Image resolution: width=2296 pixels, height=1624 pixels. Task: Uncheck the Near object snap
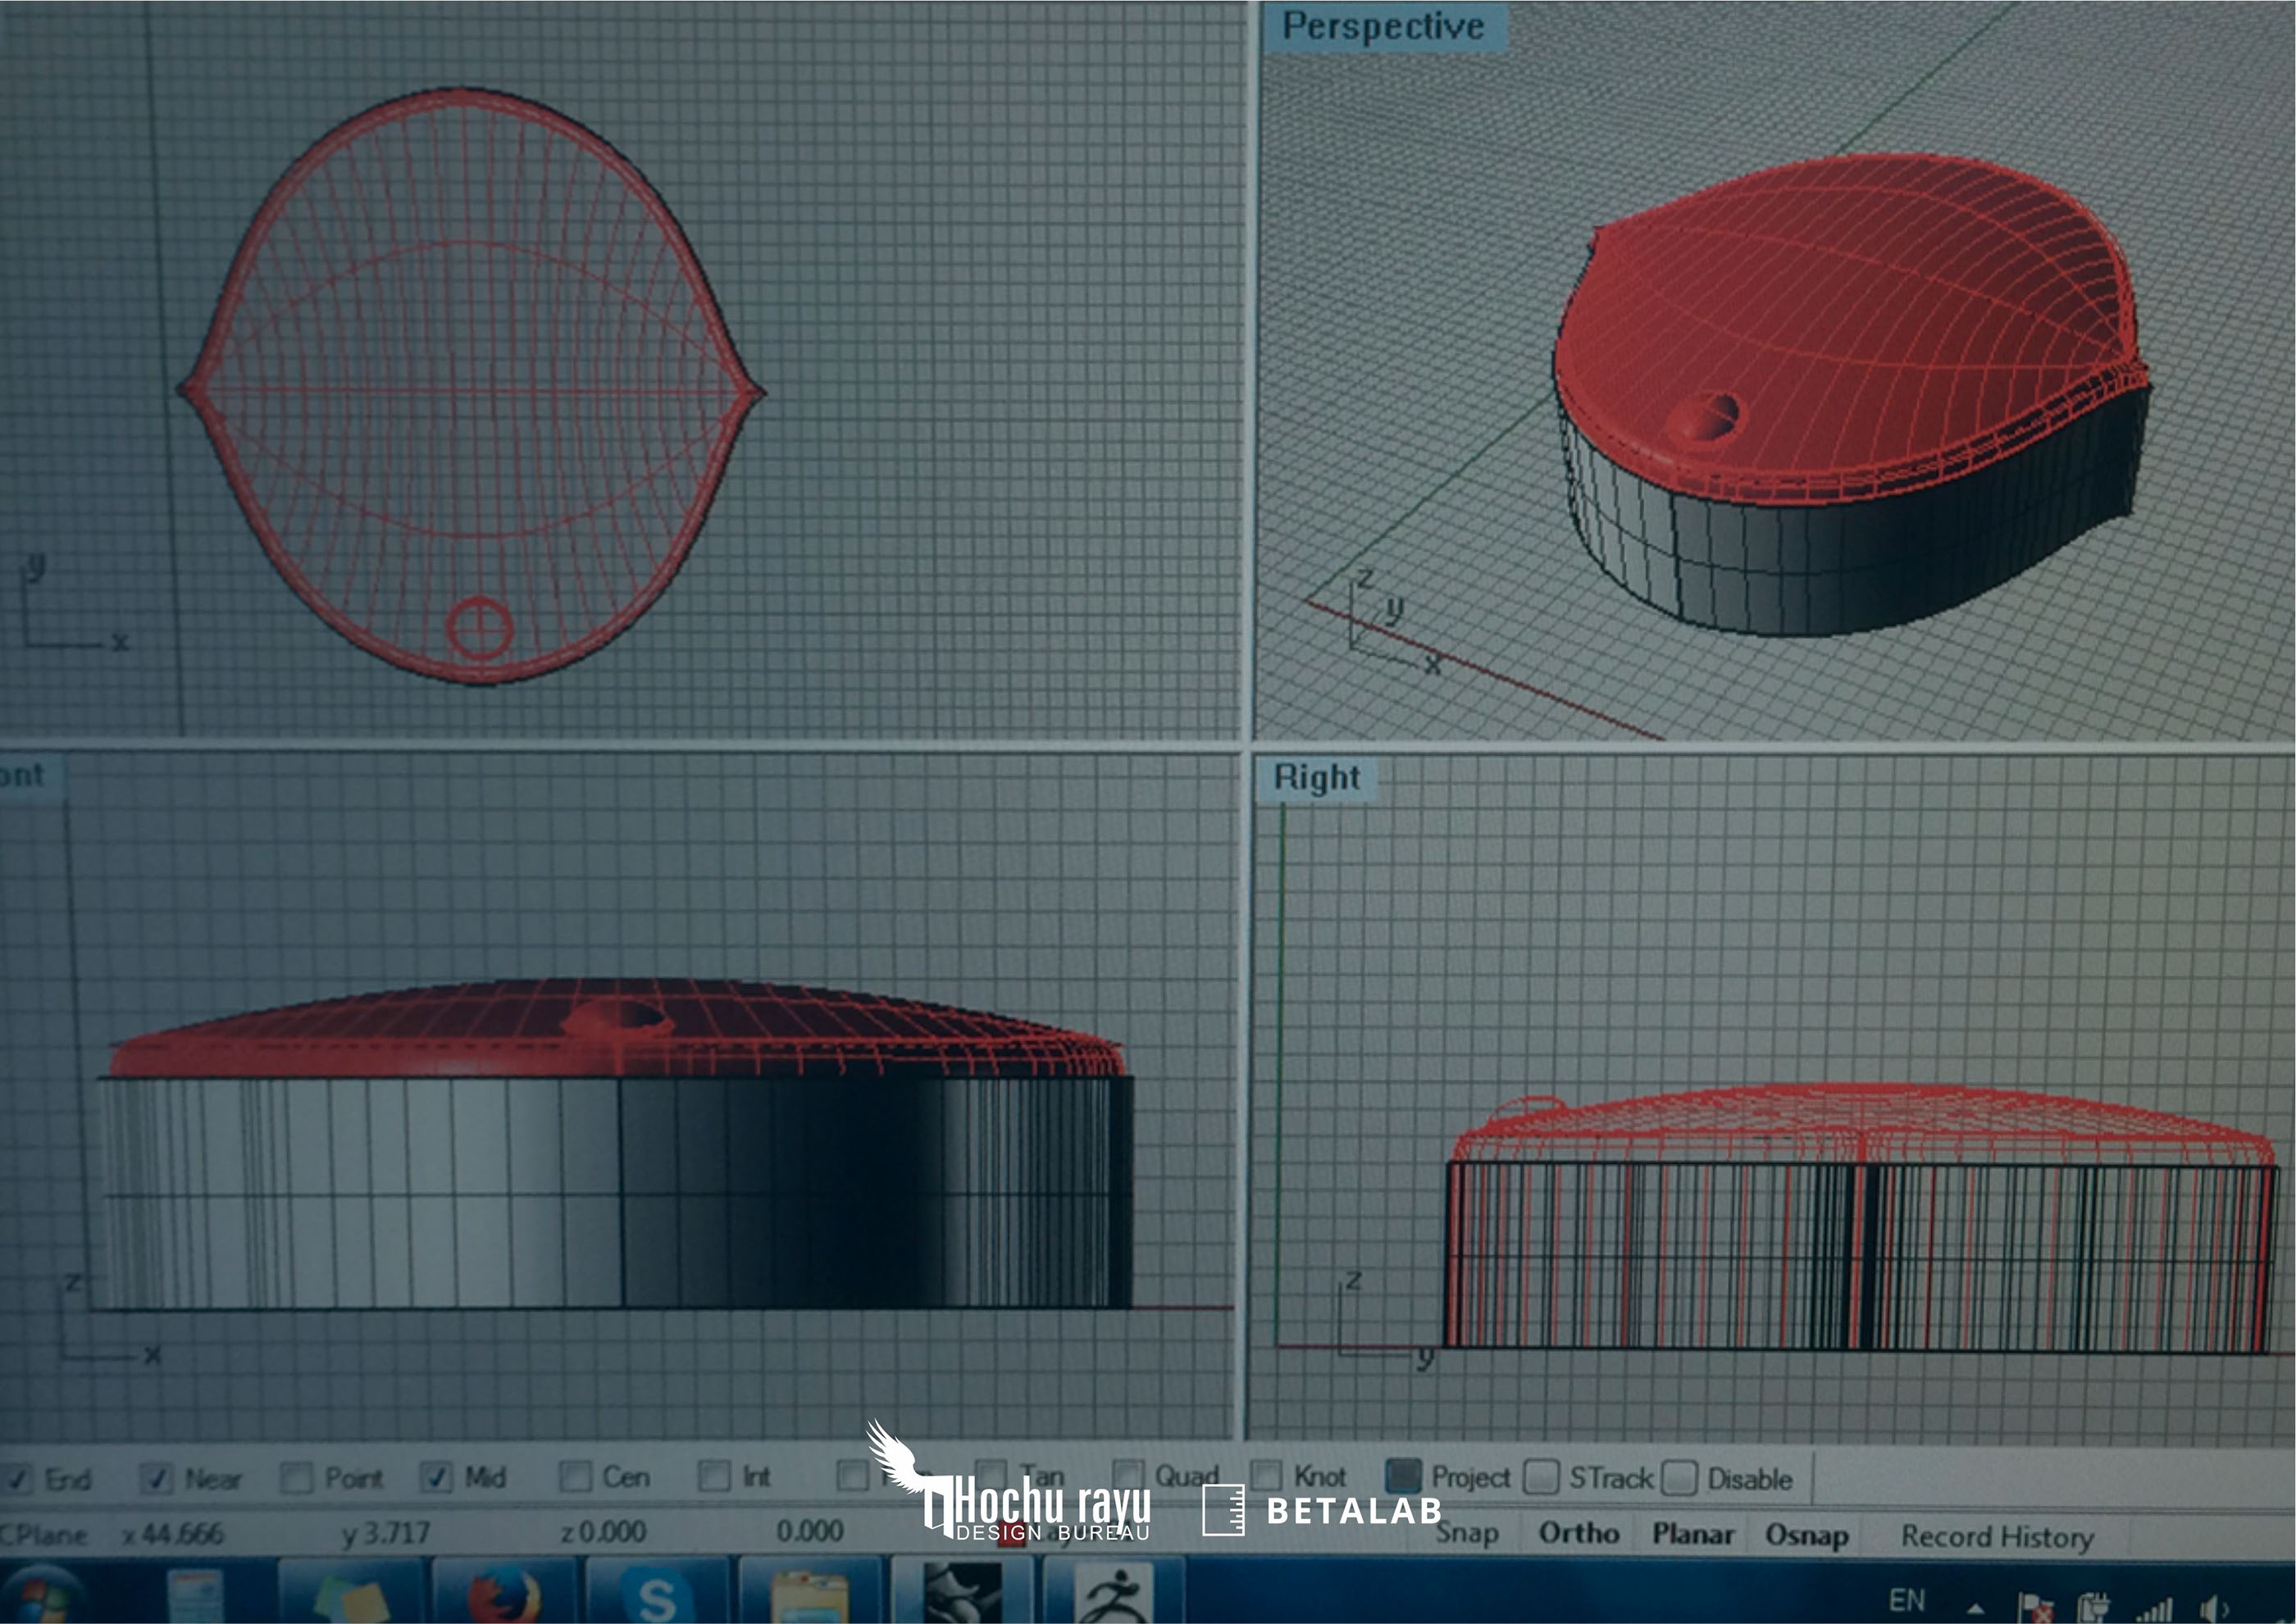[x=157, y=1477]
